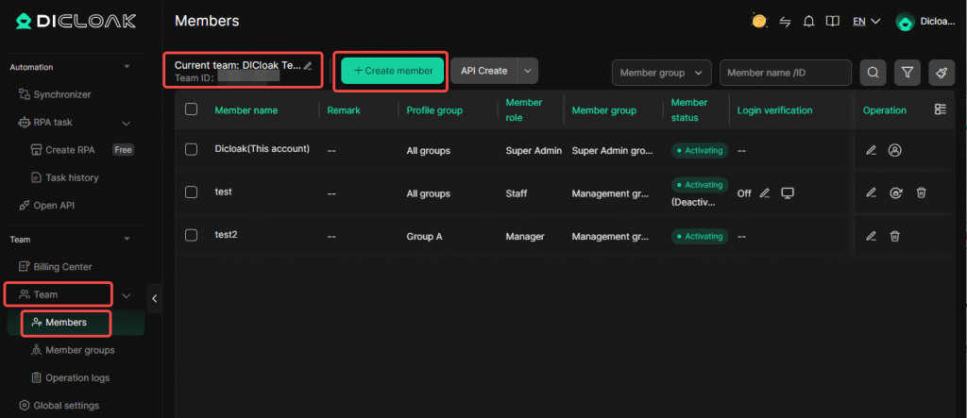Click the Profile group column header
This screenshot has width=967, height=418.
point(434,110)
